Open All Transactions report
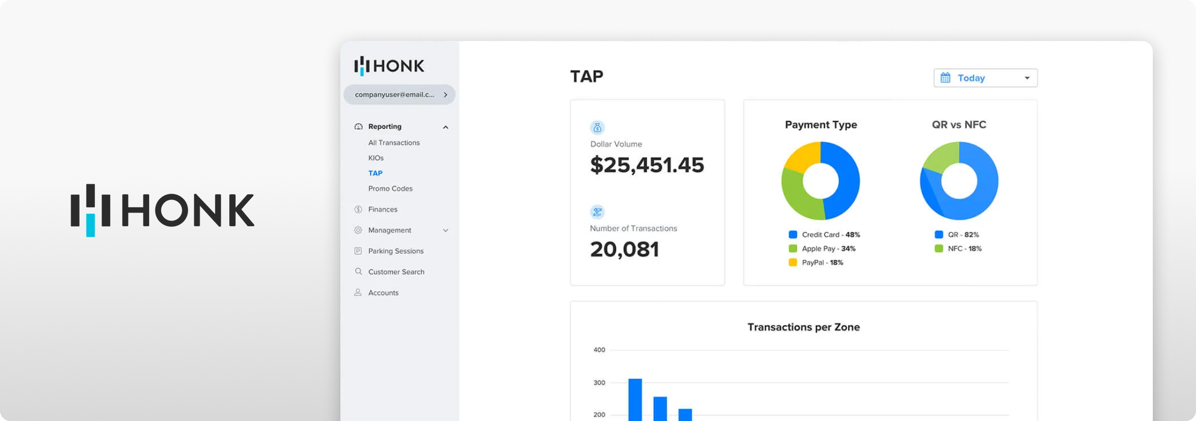 click(394, 143)
